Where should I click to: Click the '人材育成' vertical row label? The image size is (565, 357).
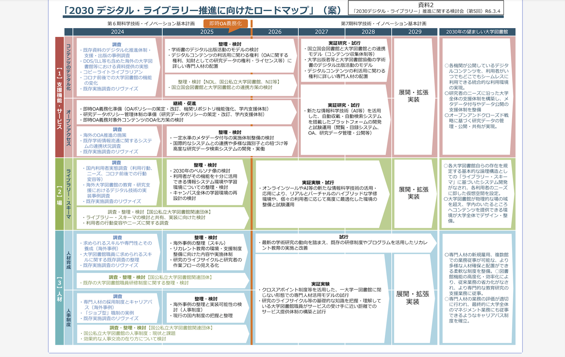pyautogui.click(x=69, y=260)
